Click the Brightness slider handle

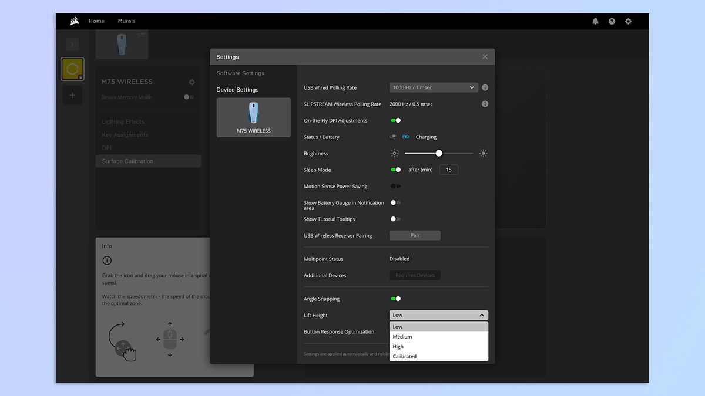(439, 153)
